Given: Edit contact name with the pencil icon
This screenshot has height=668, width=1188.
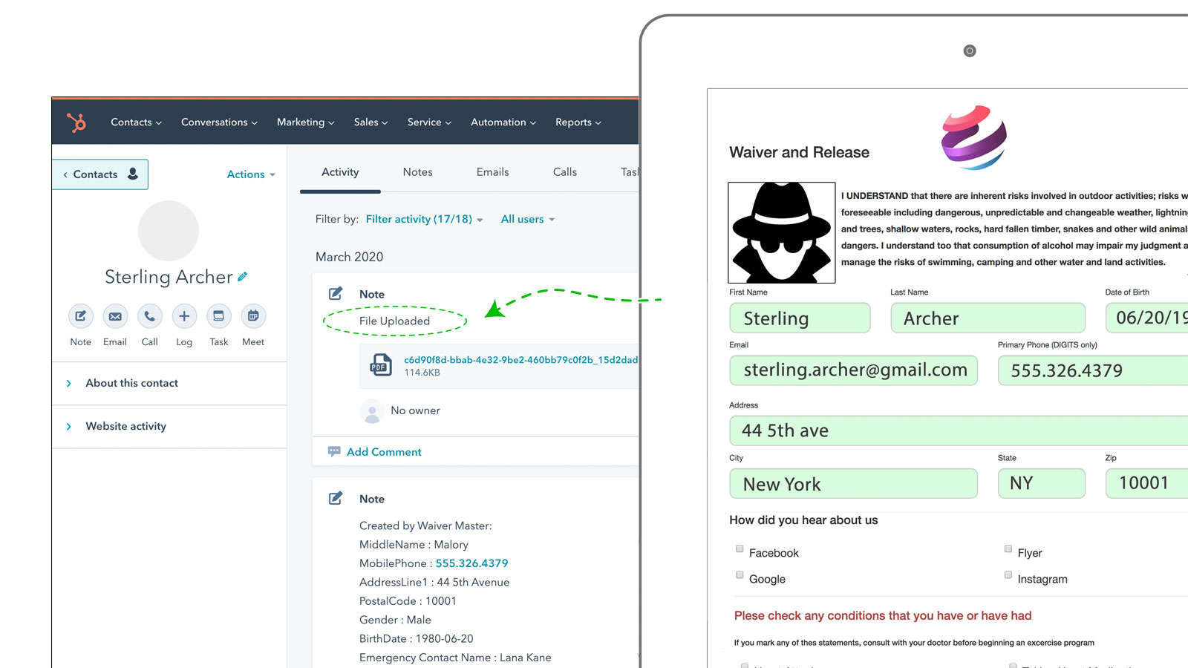Looking at the screenshot, I should click(242, 277).
